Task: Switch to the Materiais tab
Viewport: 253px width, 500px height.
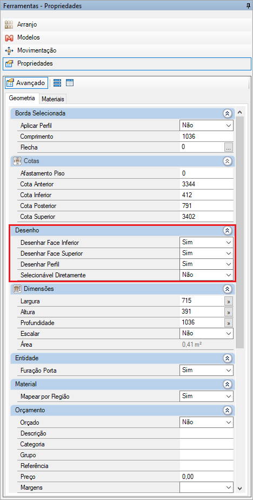Action: point(53,99)
